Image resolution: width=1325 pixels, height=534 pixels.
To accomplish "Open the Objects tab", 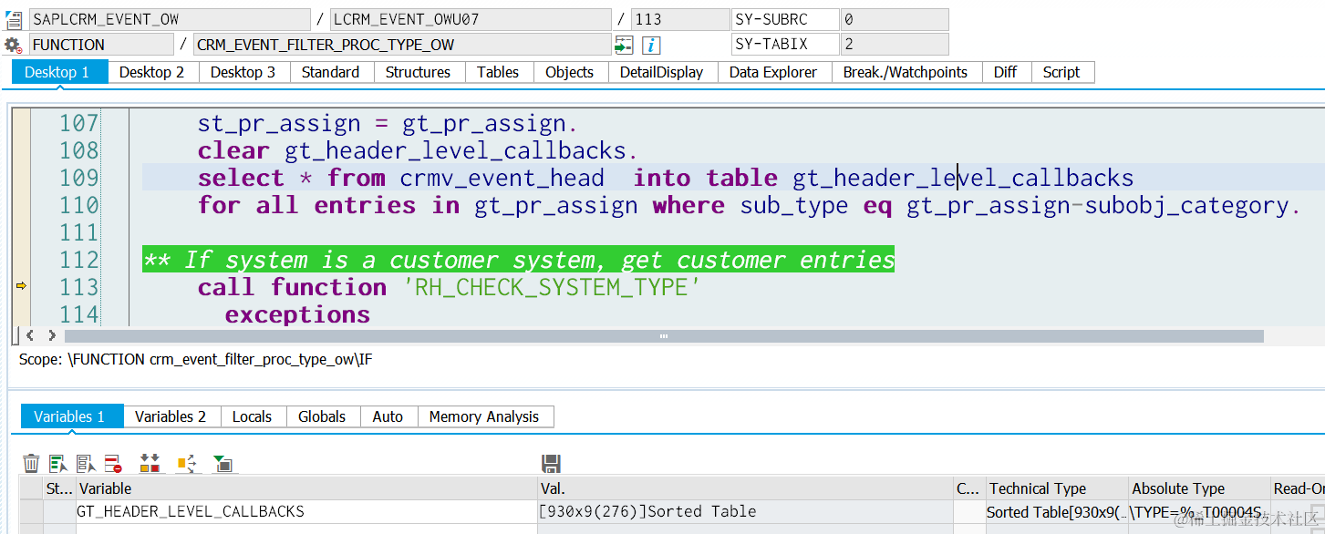I will coord(570,72).
